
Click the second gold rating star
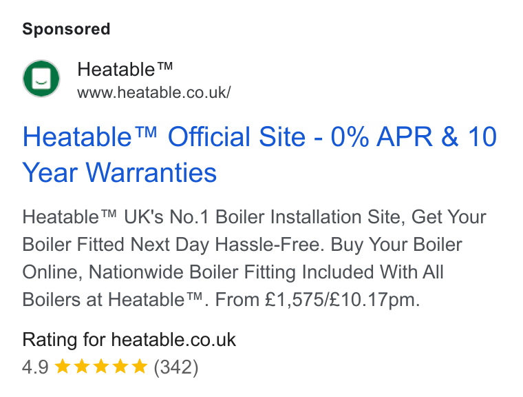point(82,366)
